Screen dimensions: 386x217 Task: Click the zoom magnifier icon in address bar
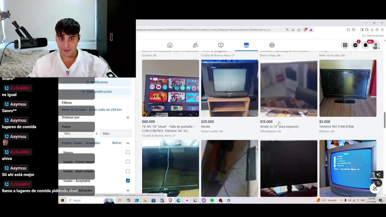pos(287,30)
